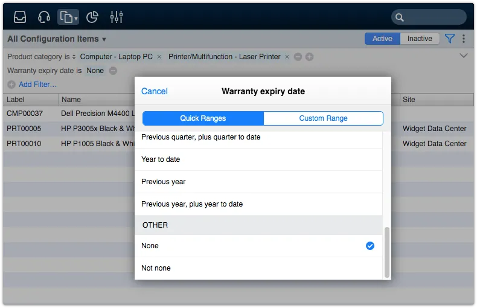The width and height of the screenshot is (477, 308).
Task: Open the headset Service Desk icon
Action: 44,17
